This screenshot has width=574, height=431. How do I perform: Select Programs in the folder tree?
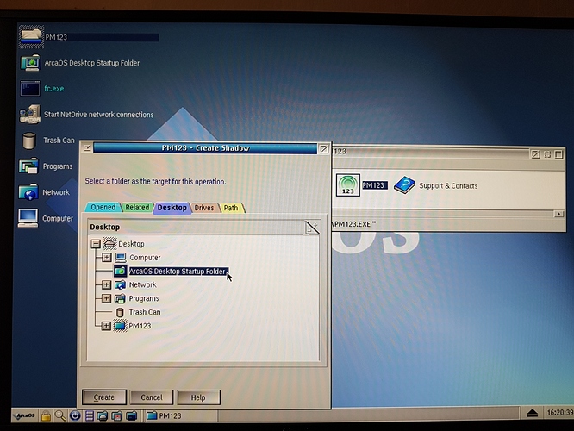144,298
